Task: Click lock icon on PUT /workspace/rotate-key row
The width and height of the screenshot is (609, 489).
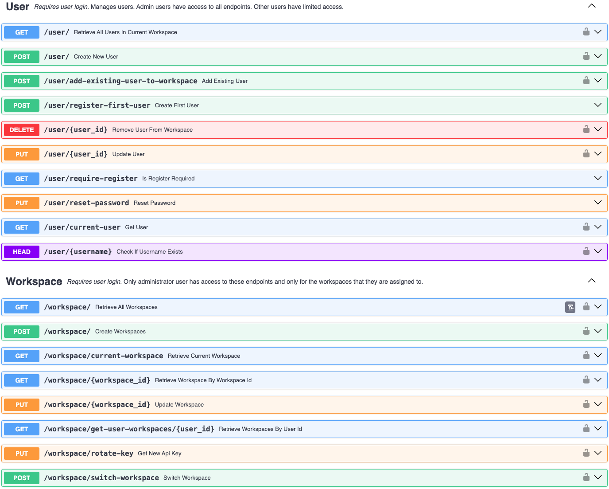Action: tap(586, 453)
